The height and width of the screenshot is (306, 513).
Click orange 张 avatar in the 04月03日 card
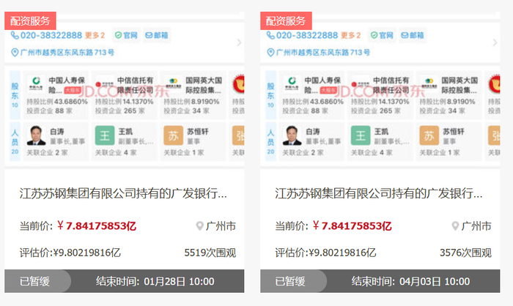click(495, 135)
